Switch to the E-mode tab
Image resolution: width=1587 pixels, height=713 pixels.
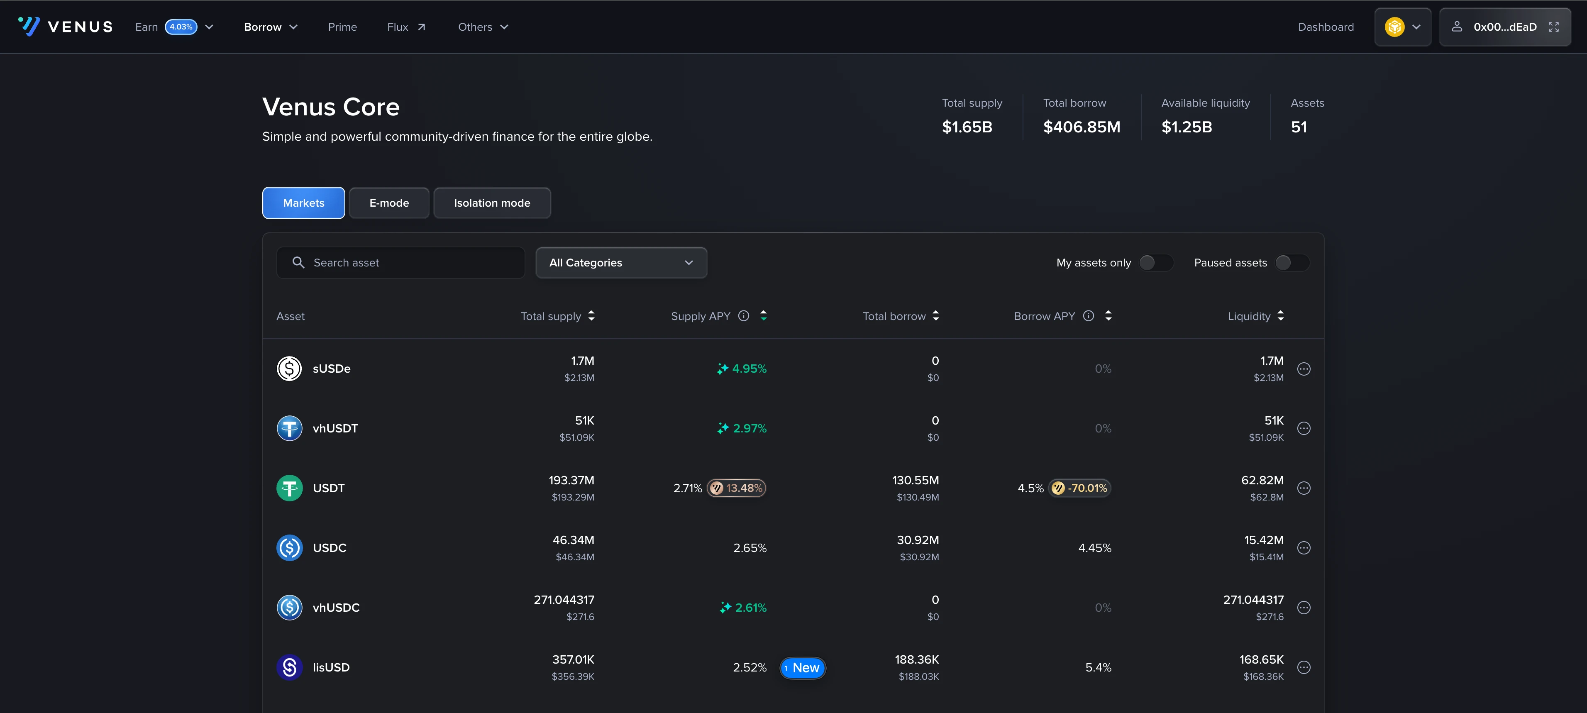tap(389, 203)
